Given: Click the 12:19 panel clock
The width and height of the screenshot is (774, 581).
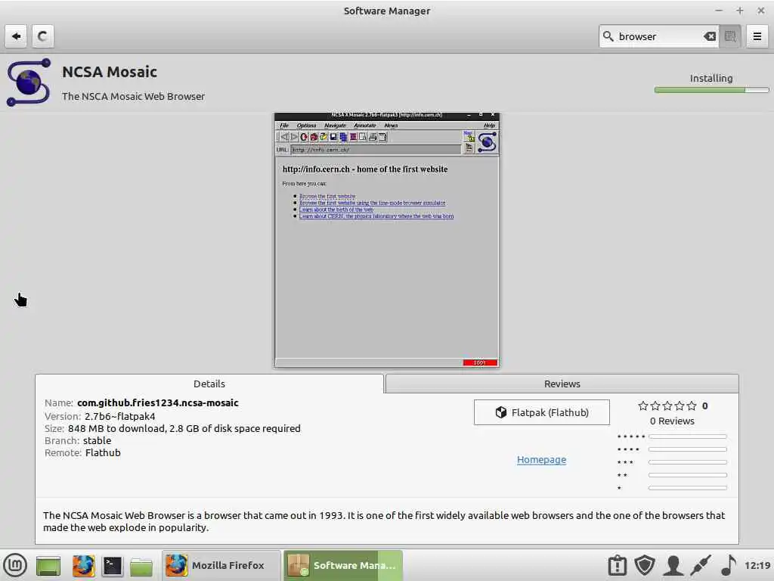Looking at the screenshot, I should pos(757,566).
